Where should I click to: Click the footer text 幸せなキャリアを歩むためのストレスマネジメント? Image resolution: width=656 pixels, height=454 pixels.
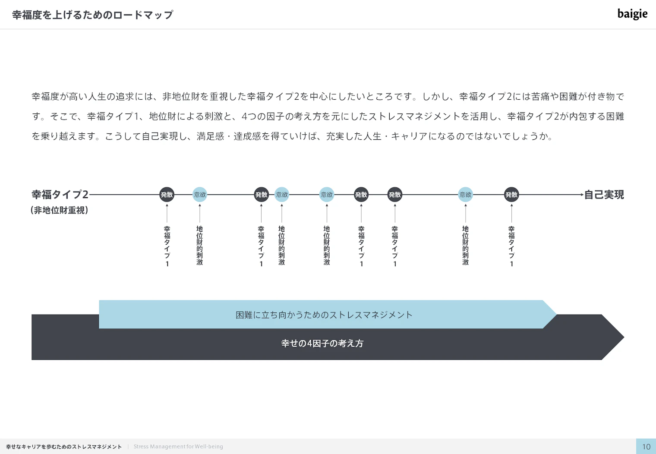click(x=64, y=447)
